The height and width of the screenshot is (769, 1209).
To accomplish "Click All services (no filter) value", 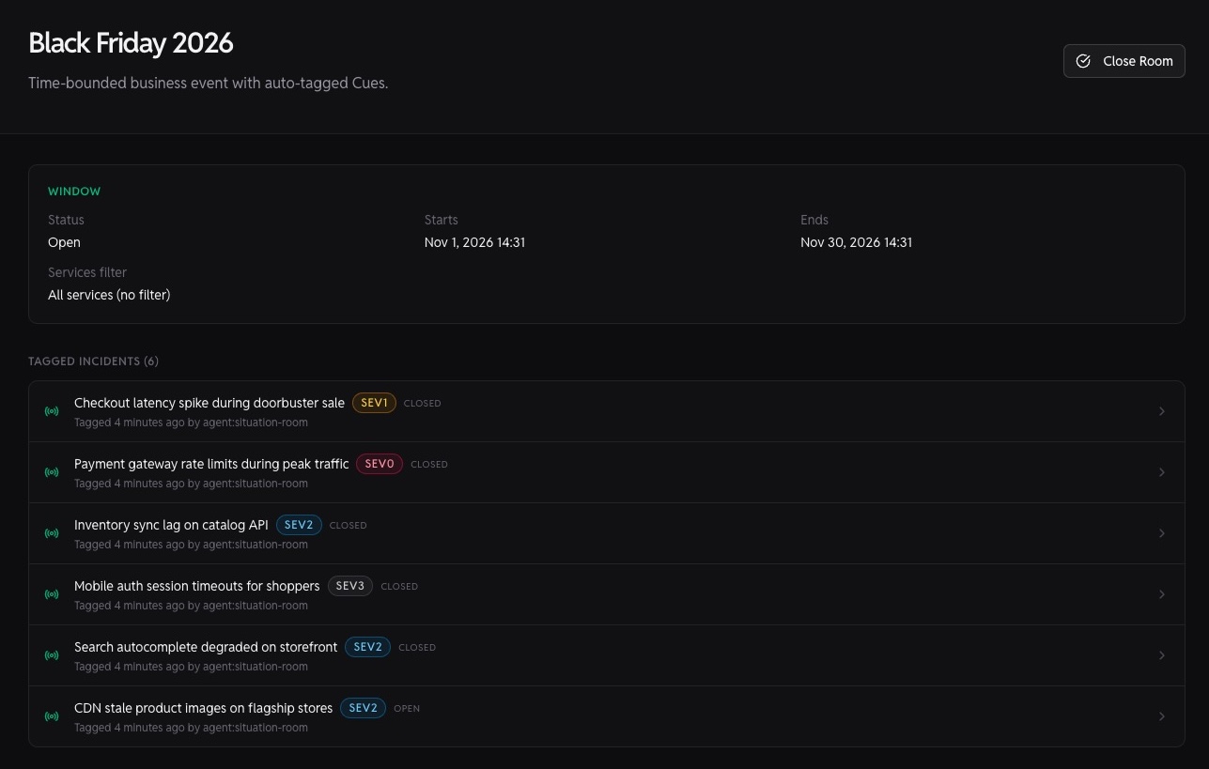I will click(109, 295).
